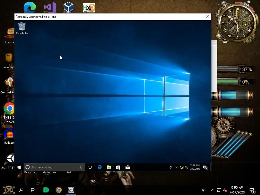Screen dimensions: 260x195
Task: Open the Control Panel desktop icon
Action: [x=7, y=86]
